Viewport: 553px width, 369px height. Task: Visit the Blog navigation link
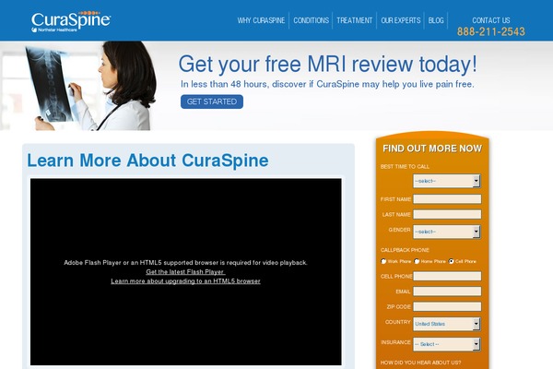436,20
